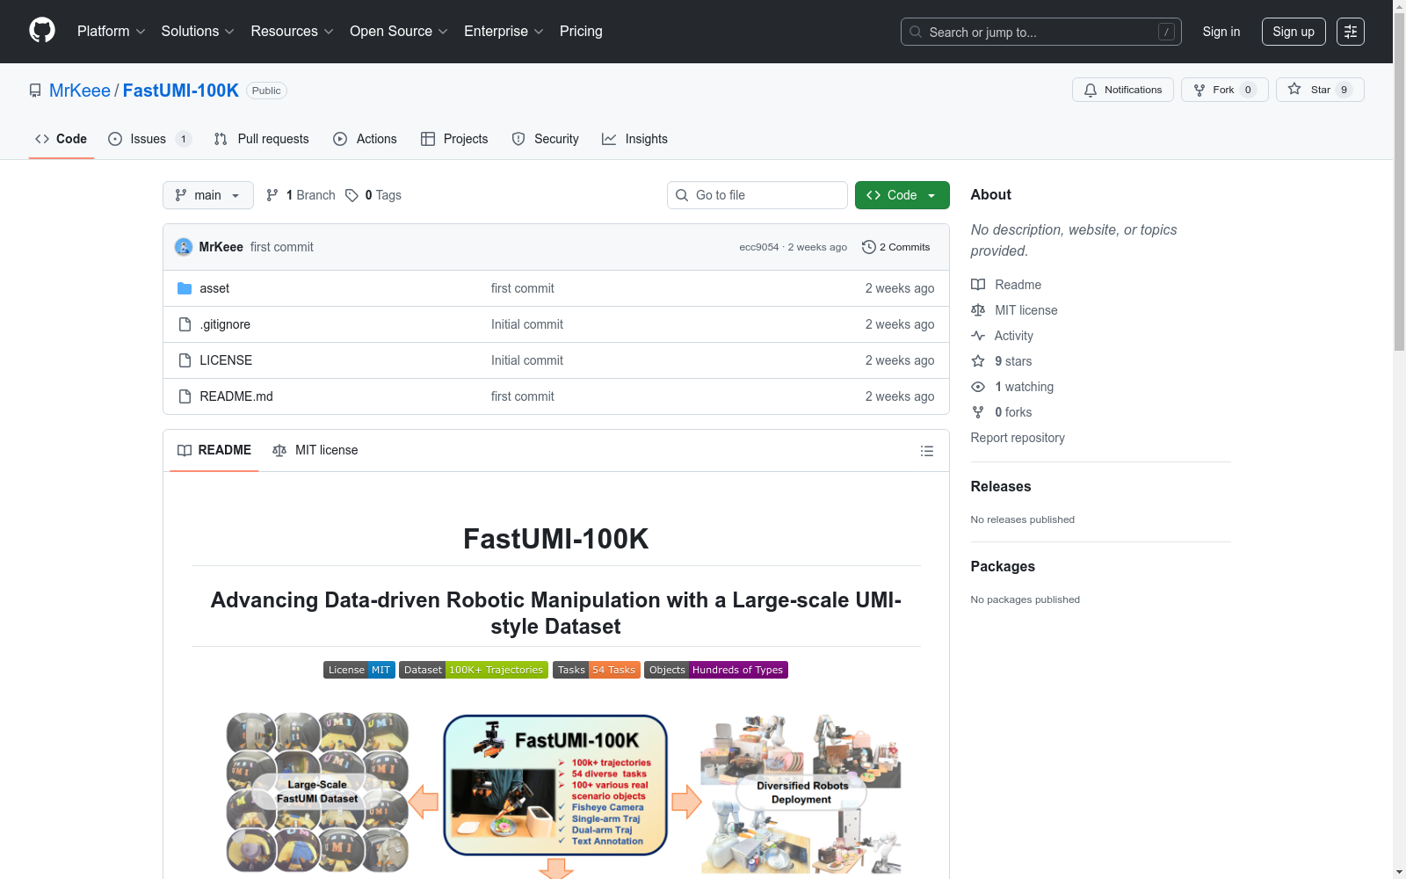This screenshot has width=1406, height=879.
Task: Click the LICENSE file icon
Action: pyautogui.click(x=185, y=360)
